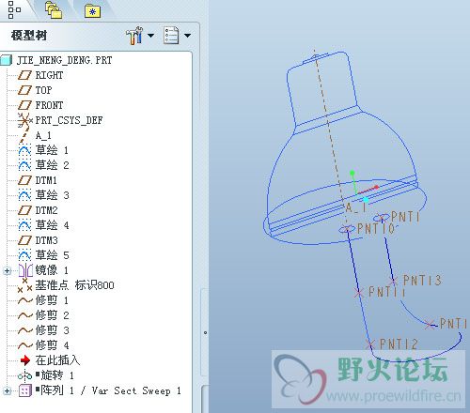This screenshot has width=470, height=413.
Task: Click the curve icon of 修剪 1
Action: [25, 300]
